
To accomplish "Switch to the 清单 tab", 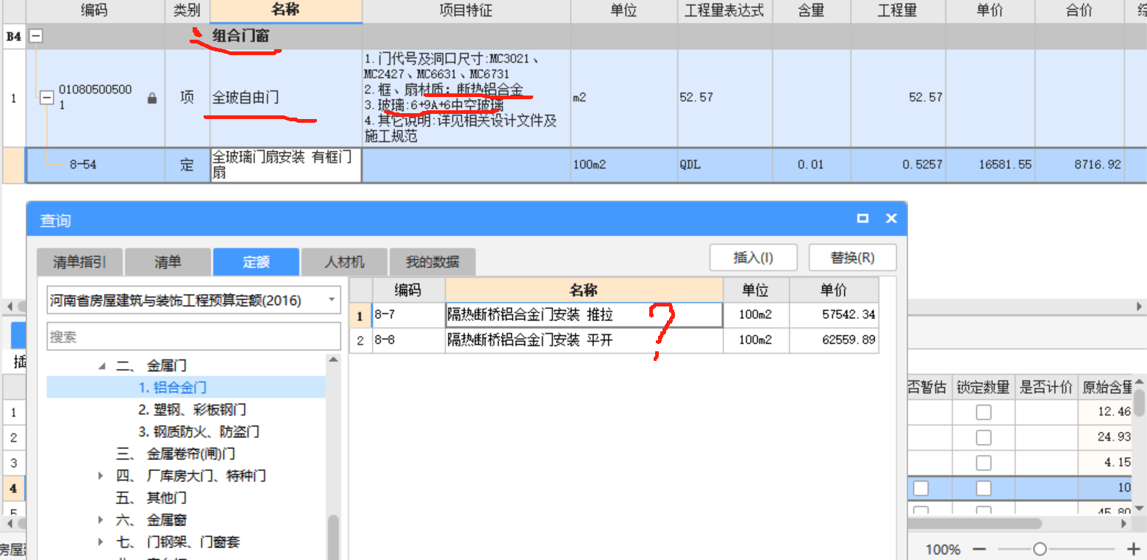I will pyautogui.click(x=168, y=262).
